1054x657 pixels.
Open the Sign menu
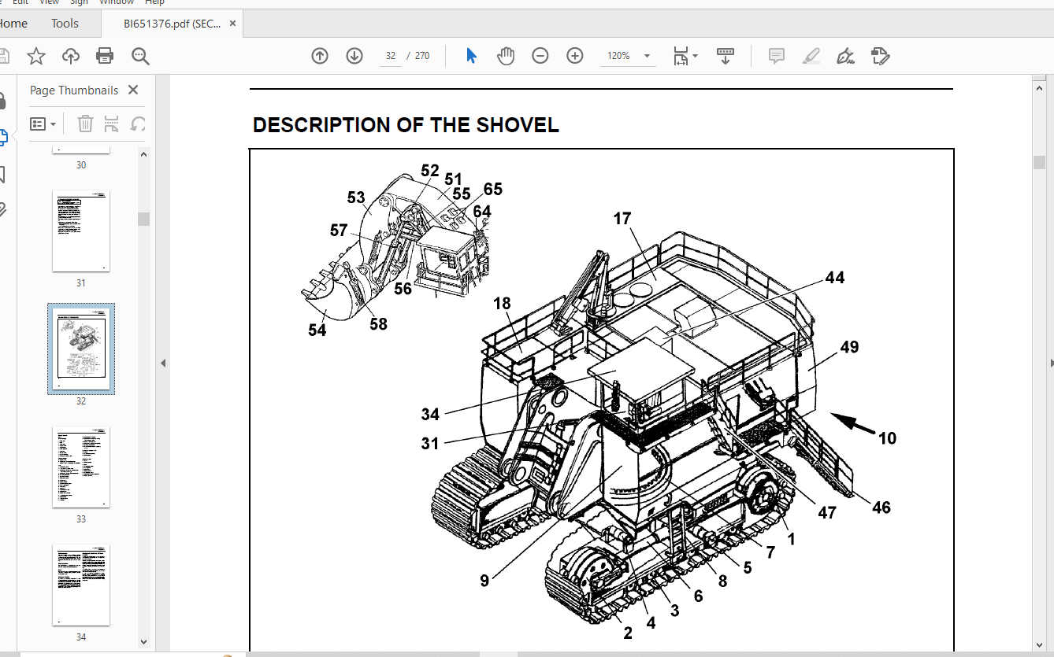pyautogui.click(x=80, y=3)
